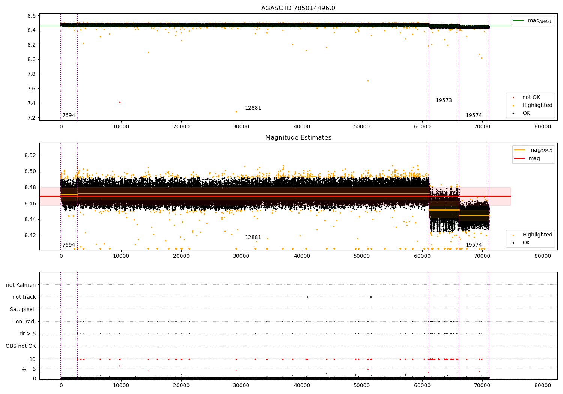This screenshot has height=394, width=563.
Task: Click the orange outlier point near magnitude 7.7
Action: 368,81
